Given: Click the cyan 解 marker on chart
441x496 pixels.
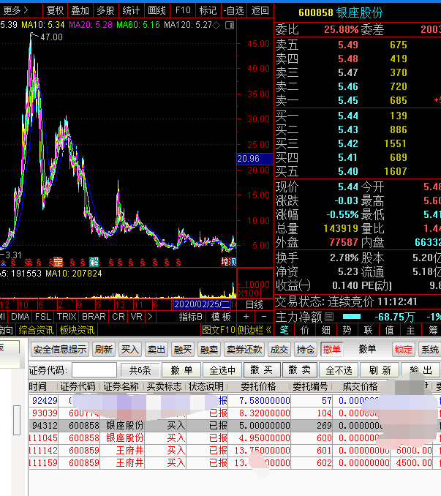Looking at the screenshot, I should (94, 262).
